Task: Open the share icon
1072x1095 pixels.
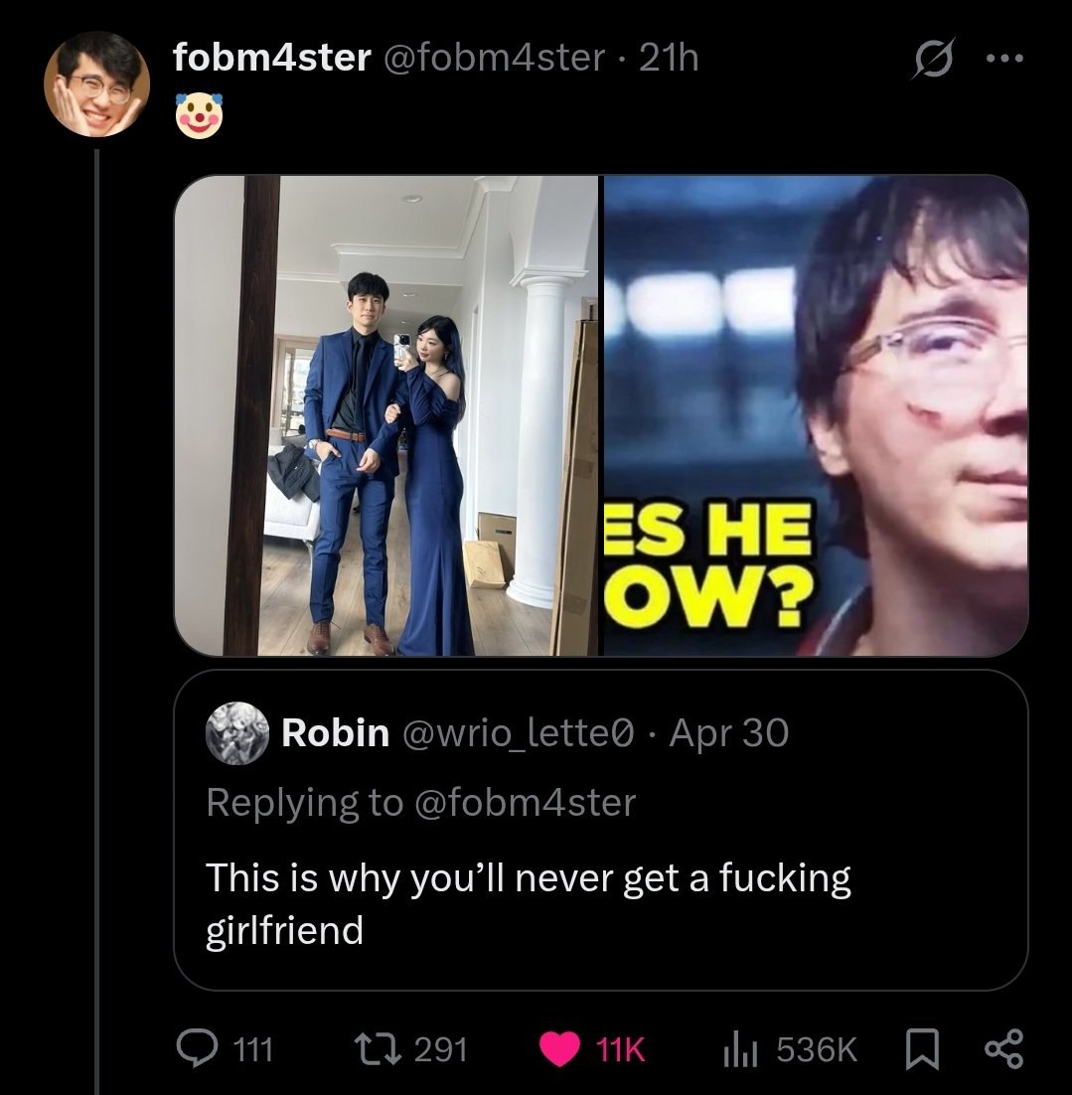Action: (1003, 1049)
